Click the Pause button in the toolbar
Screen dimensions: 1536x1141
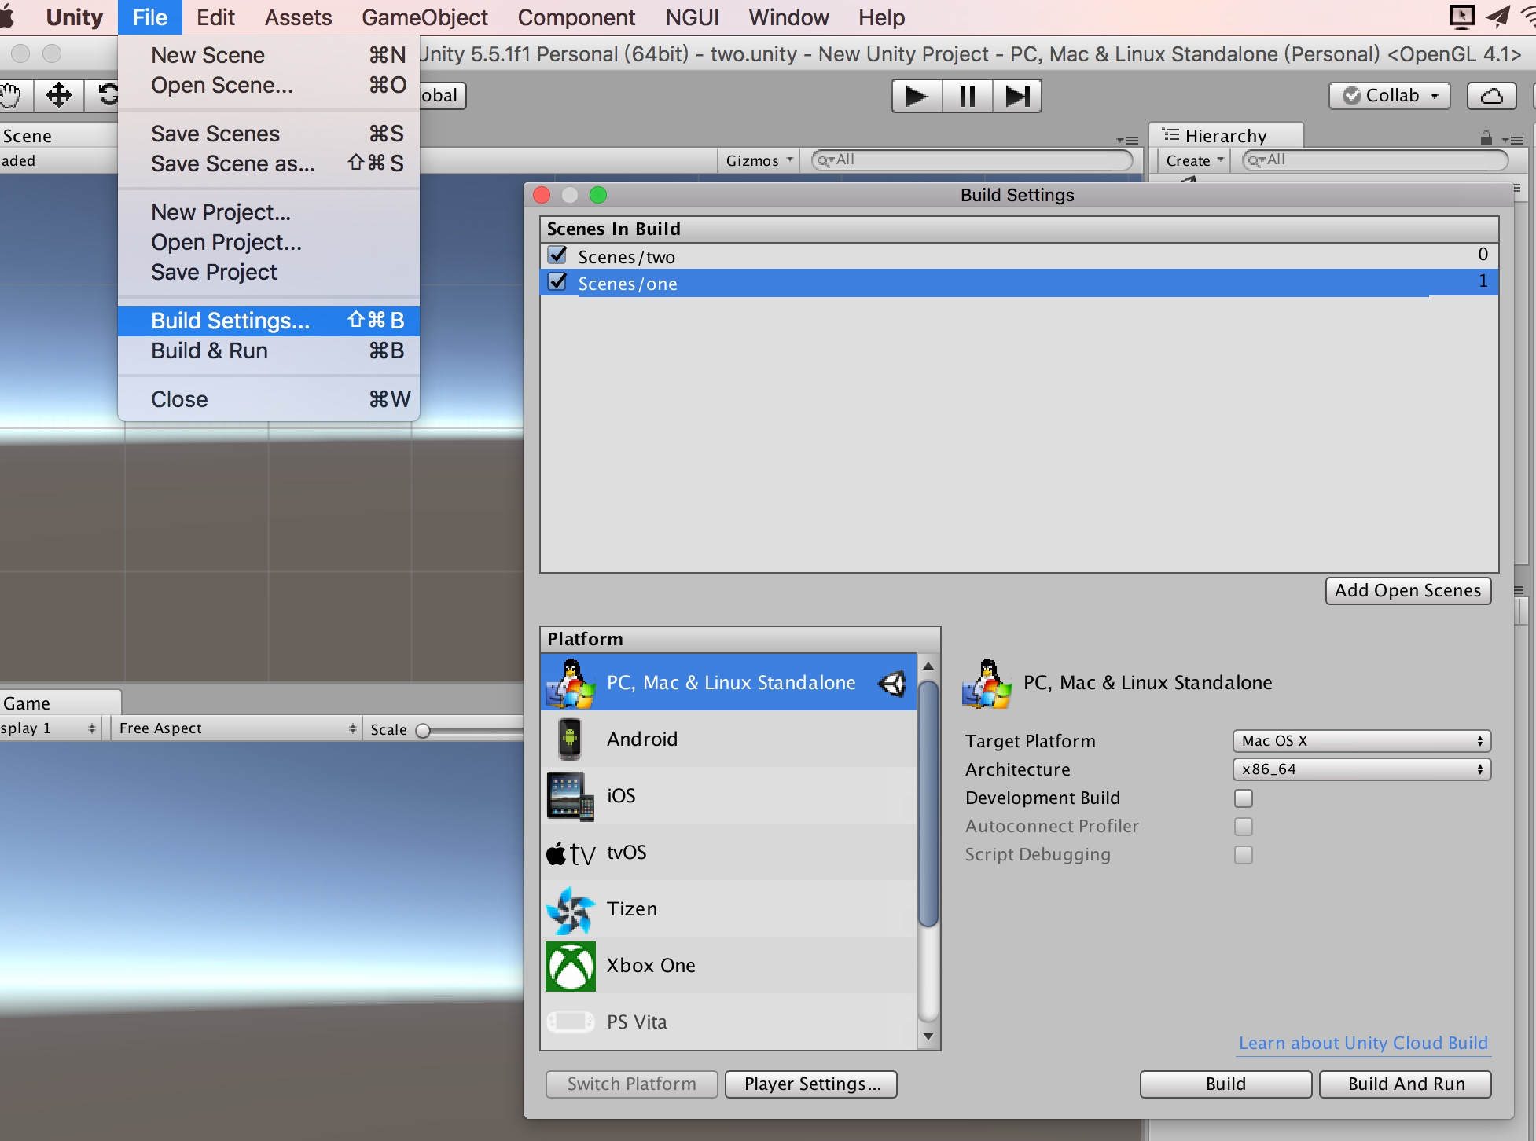coord(967,96)
